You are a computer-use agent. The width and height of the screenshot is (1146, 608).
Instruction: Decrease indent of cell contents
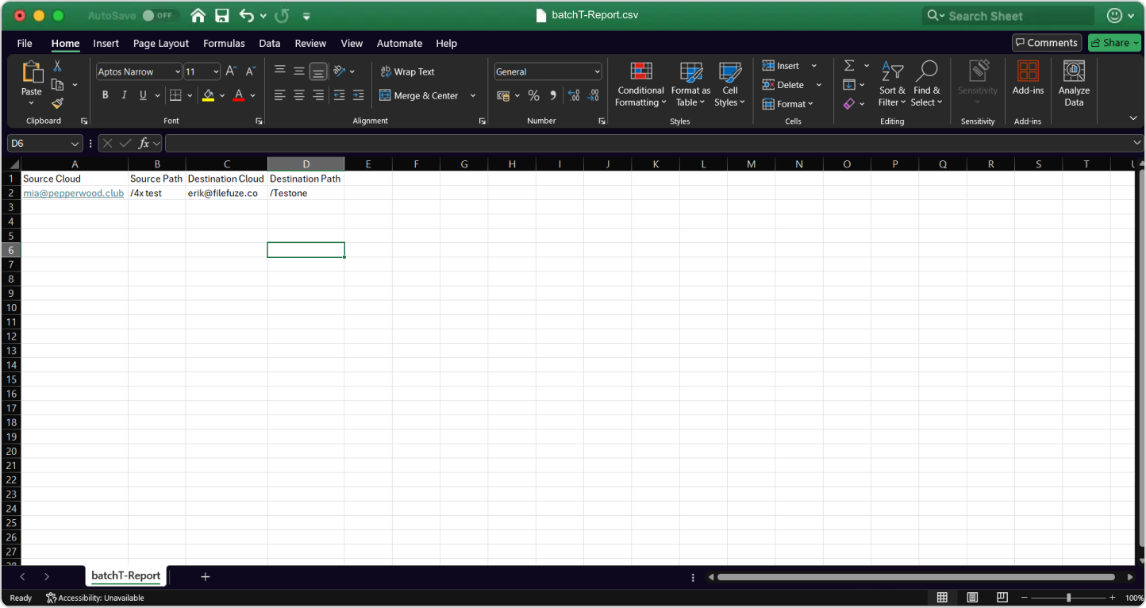click(x=339, y=95)
